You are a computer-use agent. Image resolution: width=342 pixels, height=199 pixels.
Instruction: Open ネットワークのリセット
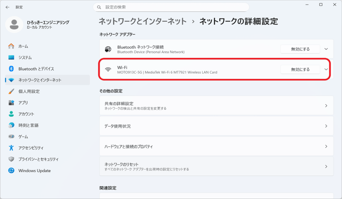[216, 167]
